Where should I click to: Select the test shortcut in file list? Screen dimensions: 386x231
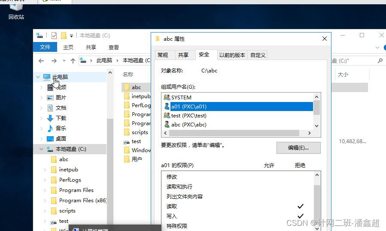136,141
